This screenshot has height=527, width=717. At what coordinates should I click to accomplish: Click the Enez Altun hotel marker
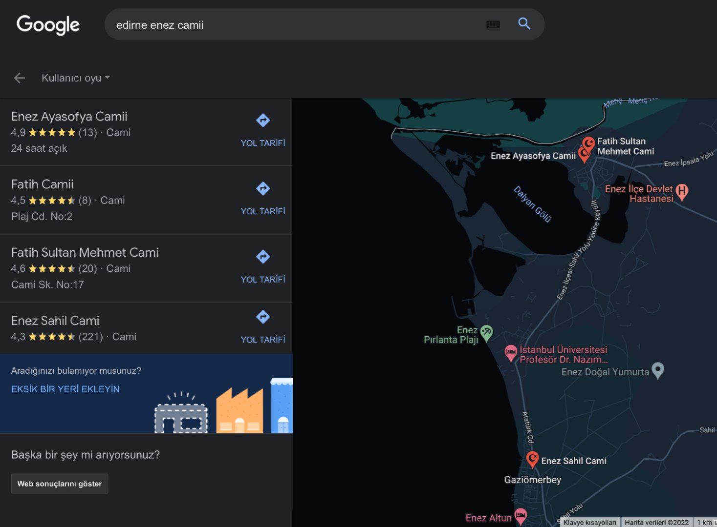tap(521, 516)
